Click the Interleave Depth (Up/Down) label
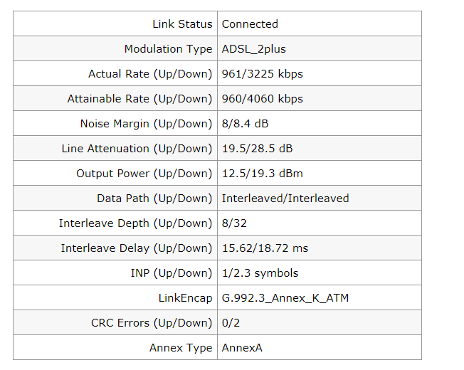The height and width of the screenshot is (370, 464). click(135, 223)
